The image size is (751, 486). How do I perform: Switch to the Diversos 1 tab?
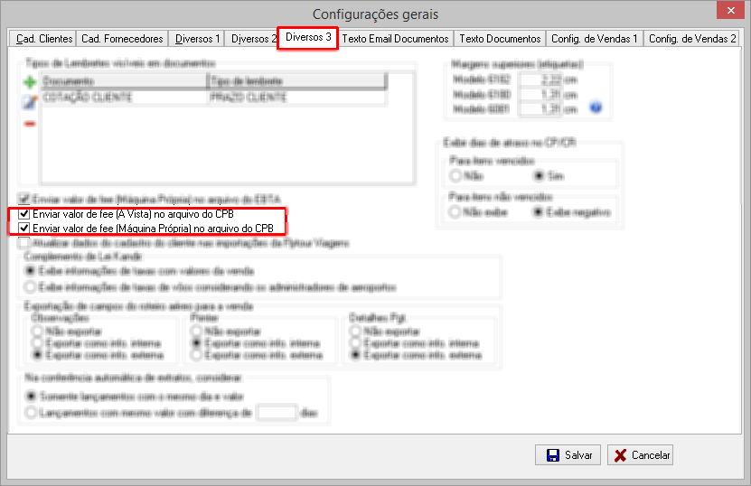(197, 39)
